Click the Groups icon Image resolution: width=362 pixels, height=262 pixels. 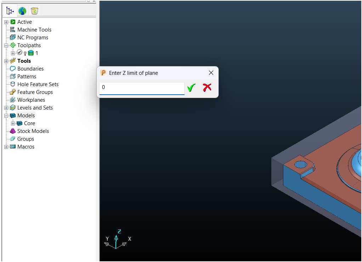tap(13, 139)
